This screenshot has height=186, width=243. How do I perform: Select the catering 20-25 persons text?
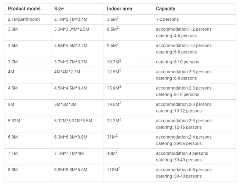tap(179, 143)
